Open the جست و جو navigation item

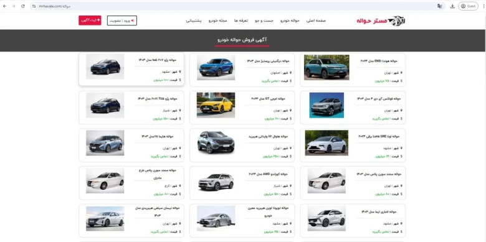264,21
